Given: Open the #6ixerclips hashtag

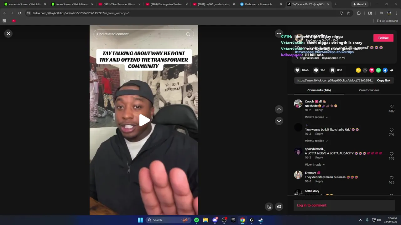Looking at the screenshot, I should 345,52.
